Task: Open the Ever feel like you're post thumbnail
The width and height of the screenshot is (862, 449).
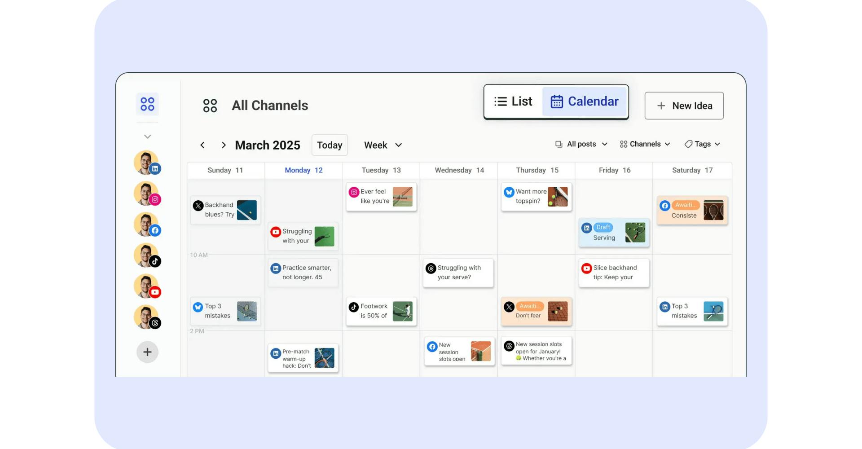Action: point(403,197)
